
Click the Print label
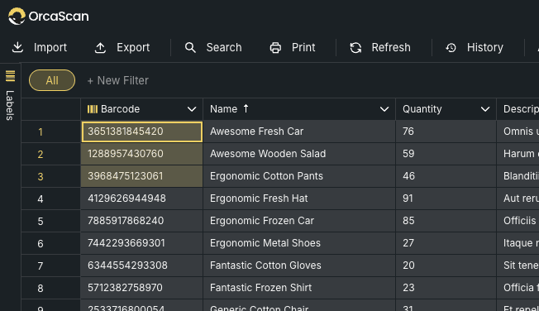pos(303,47)
